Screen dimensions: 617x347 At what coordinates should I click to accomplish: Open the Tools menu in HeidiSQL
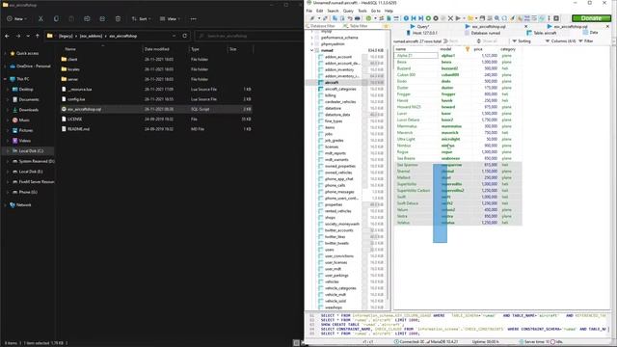[x=362, y=11]
